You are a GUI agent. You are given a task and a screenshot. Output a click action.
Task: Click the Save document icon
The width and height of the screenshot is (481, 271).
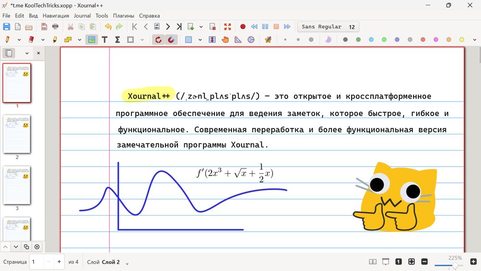coord(6,26)
